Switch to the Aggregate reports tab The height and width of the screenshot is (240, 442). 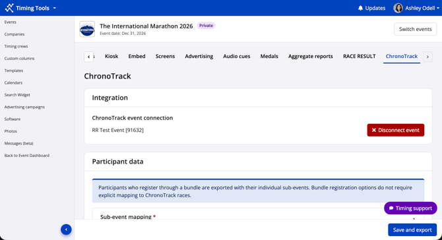click(310, 56)
